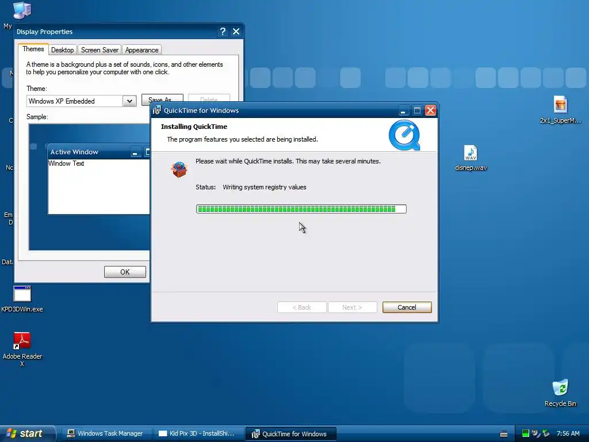Open the Appearance tab
Image resolution: width=589 pixels, height=442 pixels.
pyautogui.click(x=141, y=50)
